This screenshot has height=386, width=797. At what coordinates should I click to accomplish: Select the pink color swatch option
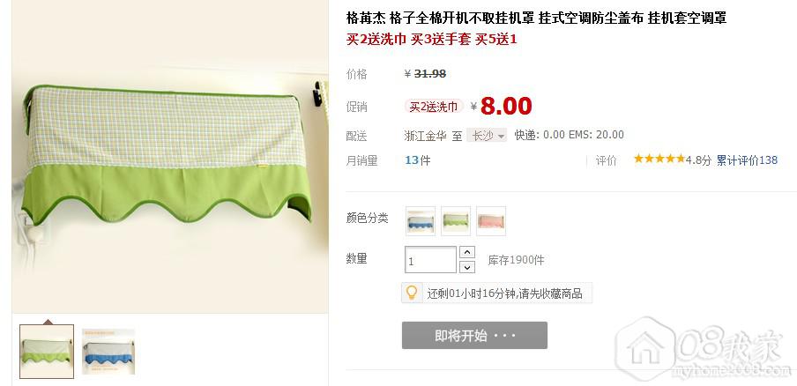coord(490,221)
